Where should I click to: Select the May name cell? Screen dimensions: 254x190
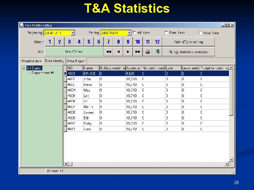click(x=91, y=90)
